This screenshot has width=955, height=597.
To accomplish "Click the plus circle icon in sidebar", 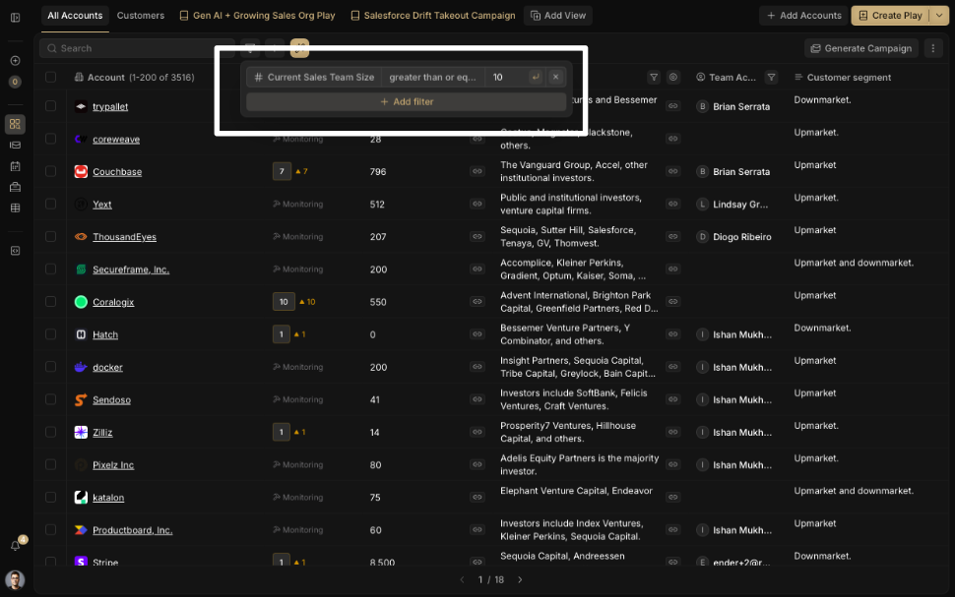I will [x=15, y=61].
